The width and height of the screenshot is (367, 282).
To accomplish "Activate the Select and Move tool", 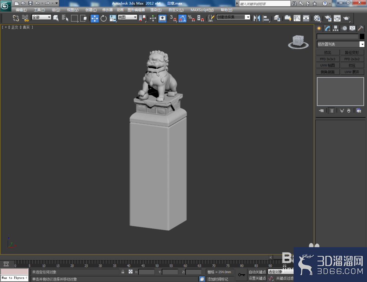I will click(x=95, y=18).
